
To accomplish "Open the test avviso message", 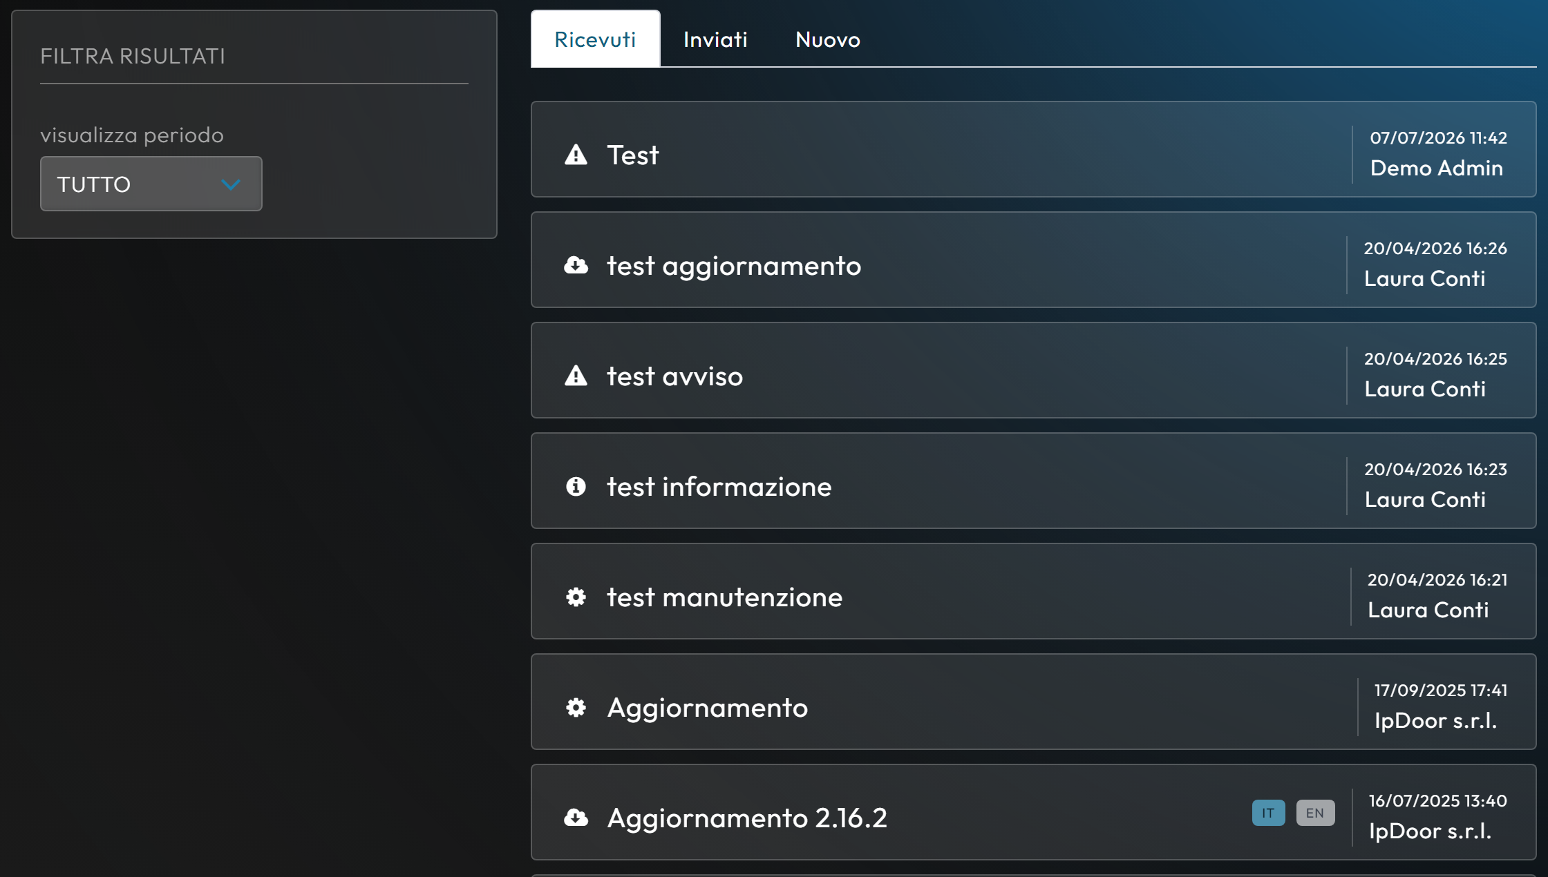I will click(1033, 370).
